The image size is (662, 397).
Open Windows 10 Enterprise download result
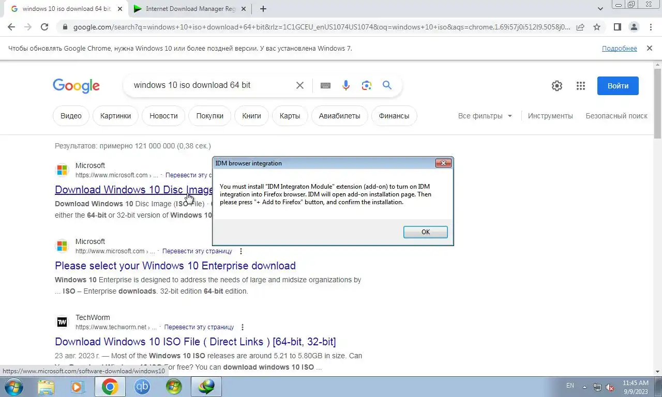[x=175, y=266]
